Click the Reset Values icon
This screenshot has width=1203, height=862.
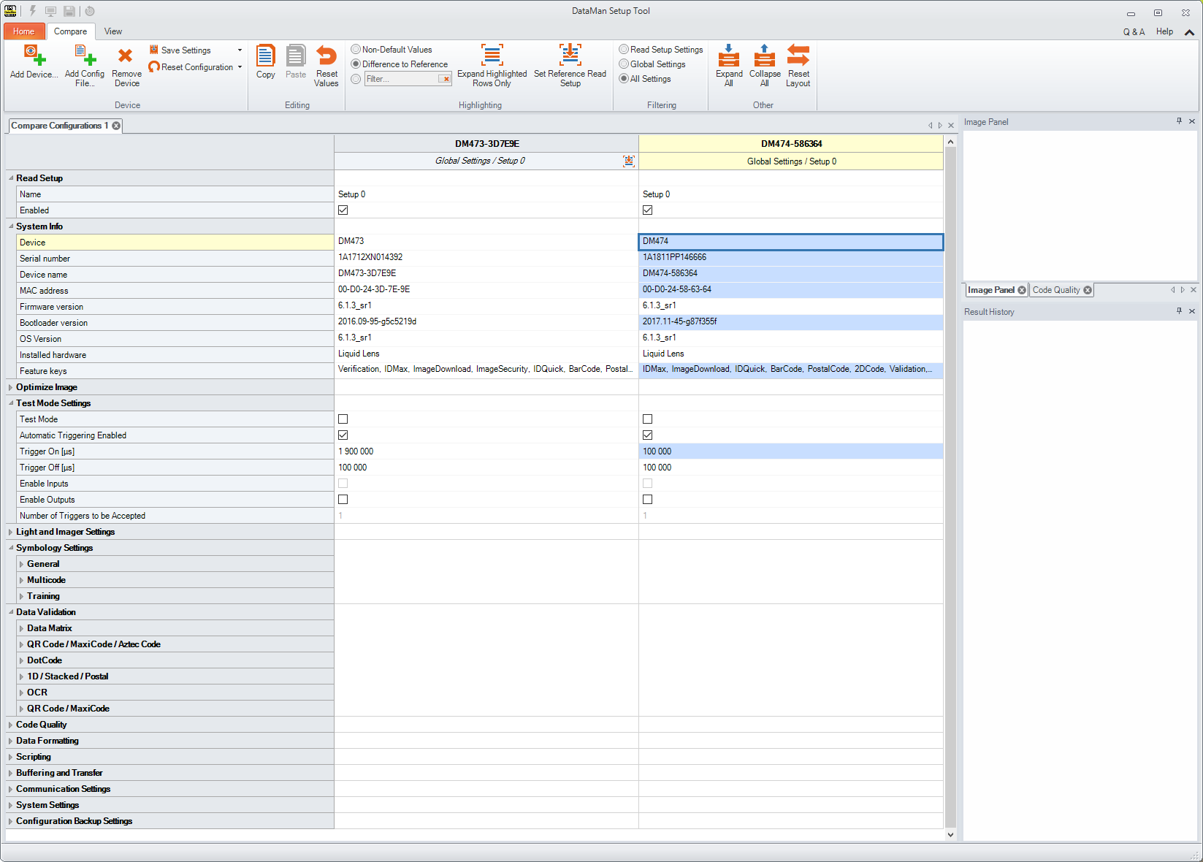(x=326, y=56)
